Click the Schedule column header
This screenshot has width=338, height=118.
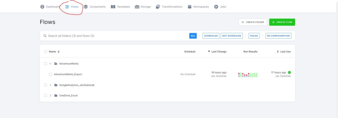click(190, 52)
